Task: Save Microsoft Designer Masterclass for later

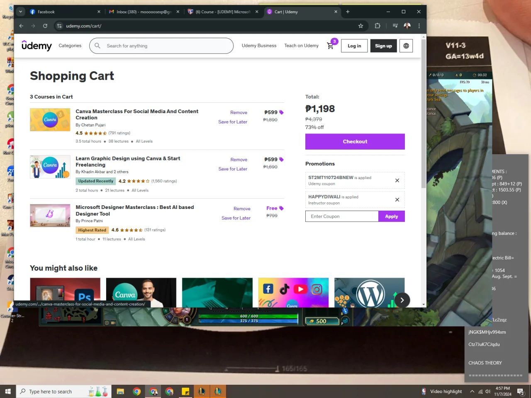Action: (236, 218)
